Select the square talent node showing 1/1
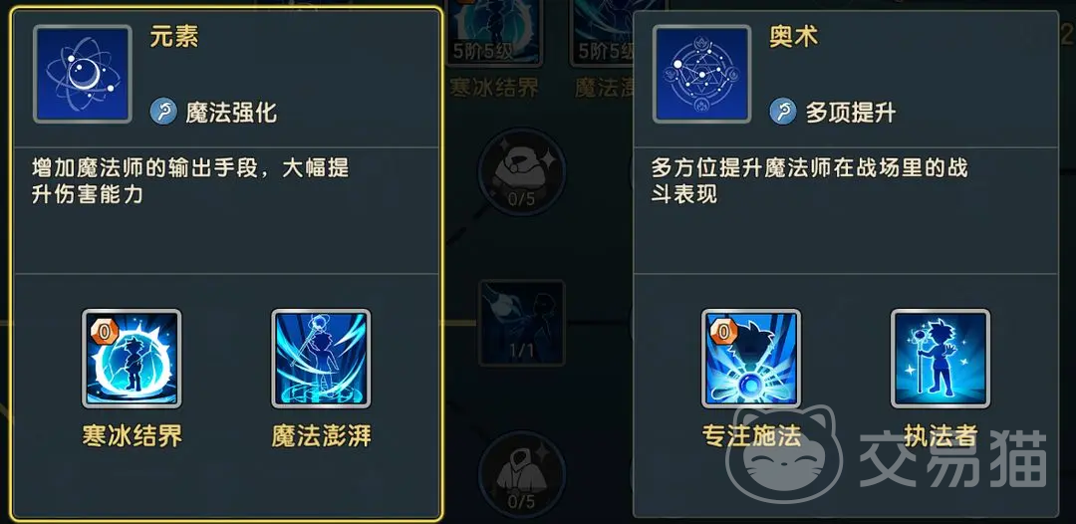The width and height of the screenshot is (1076, 524). click(521, 323)
